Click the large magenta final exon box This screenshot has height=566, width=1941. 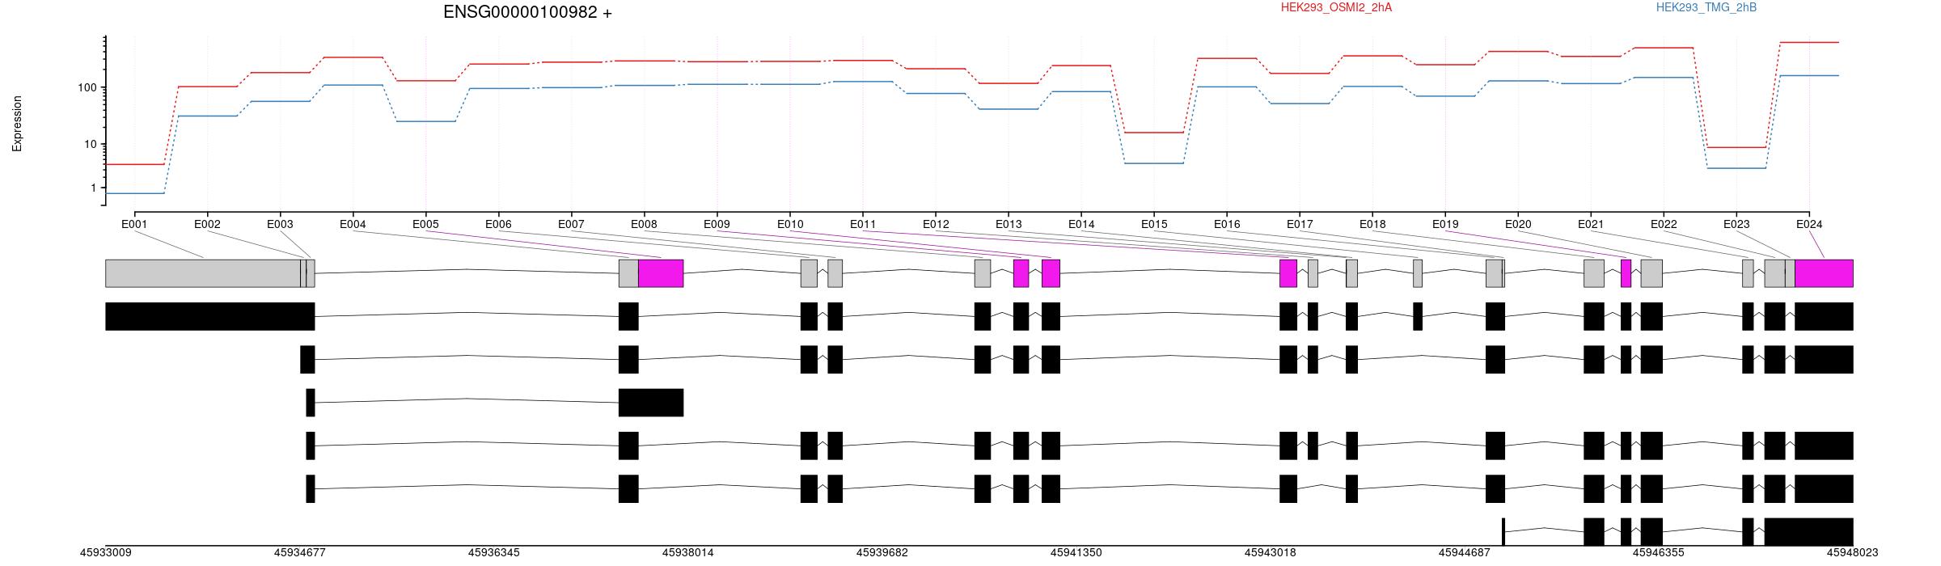tap(1824, 273)
